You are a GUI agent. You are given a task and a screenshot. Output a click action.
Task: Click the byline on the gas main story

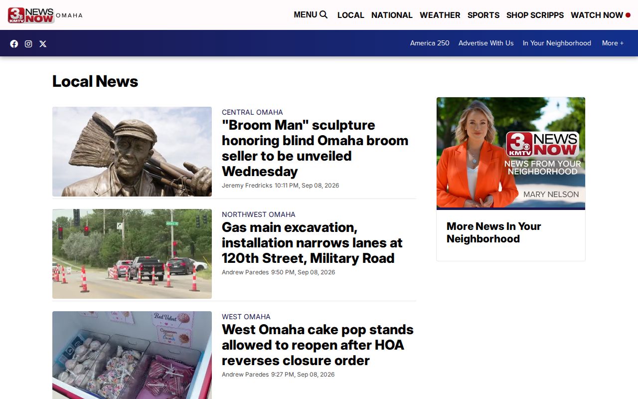point(245,272)
